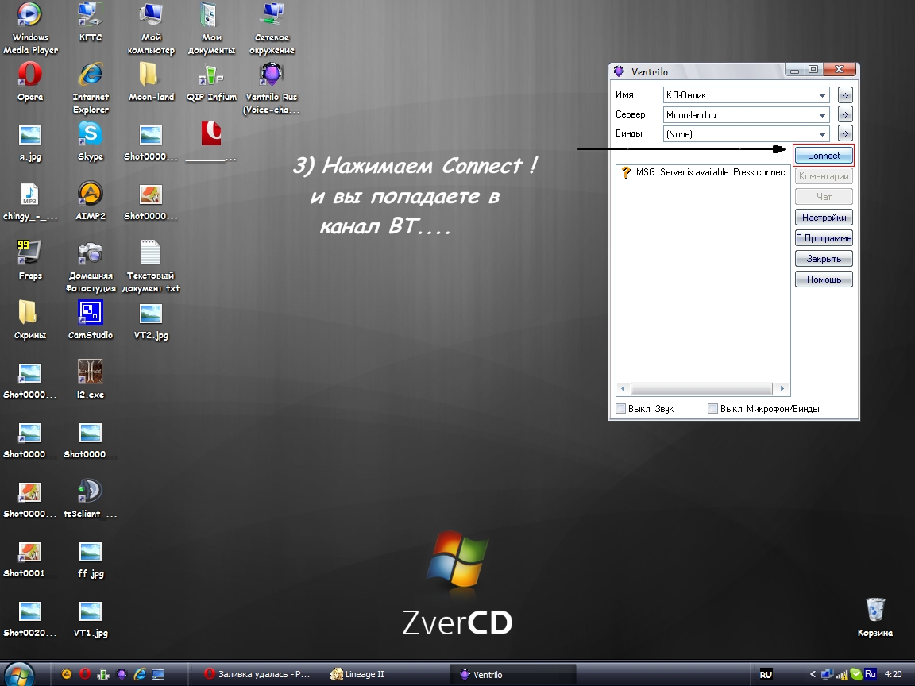915x686 pixels.
Task: Switch to Ventrilo taskbar button
Action: click(x=514, y=674)
